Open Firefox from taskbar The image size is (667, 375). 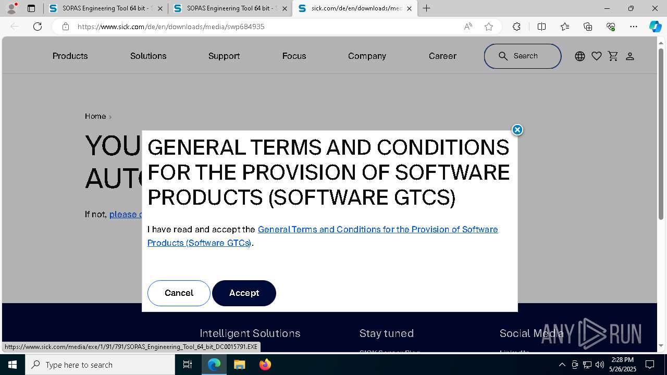(265, 365)
